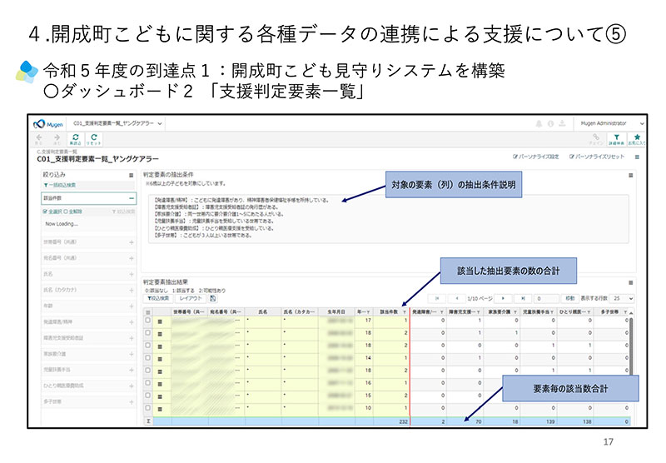The height and width of the screenshot is (463, 666).
Task: Open the 判定要素抽出結果 panel menu icon
Action: point(631,282)
